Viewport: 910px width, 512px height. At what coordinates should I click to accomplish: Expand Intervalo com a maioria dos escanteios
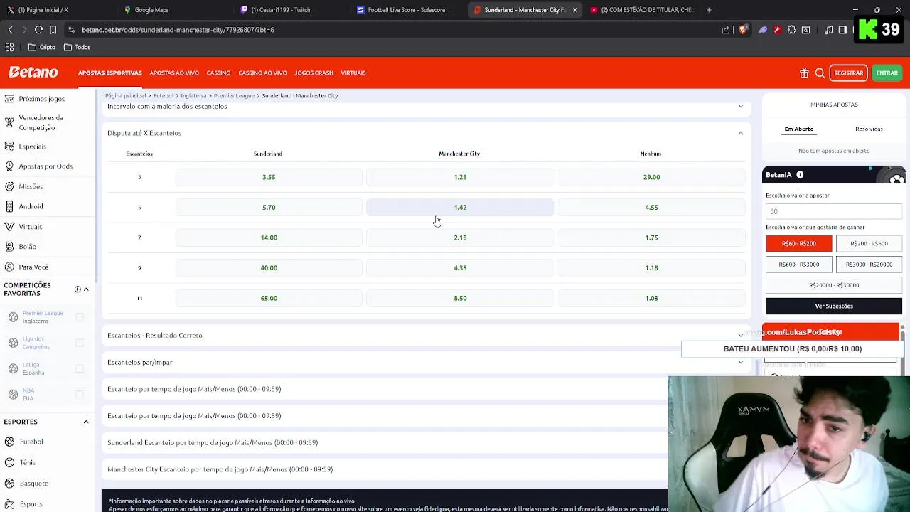[740, 106]
